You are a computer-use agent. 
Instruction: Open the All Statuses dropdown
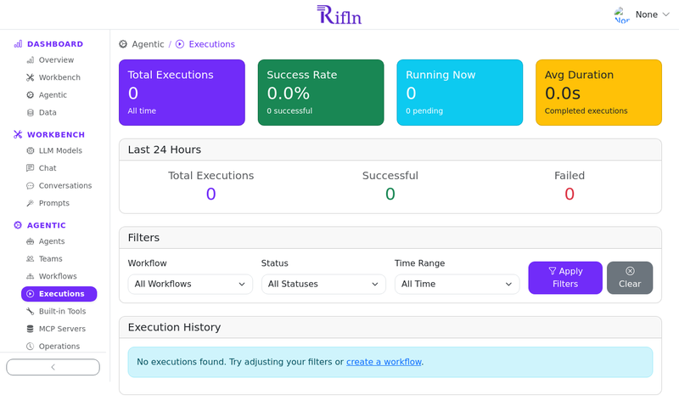pos(323,285)
